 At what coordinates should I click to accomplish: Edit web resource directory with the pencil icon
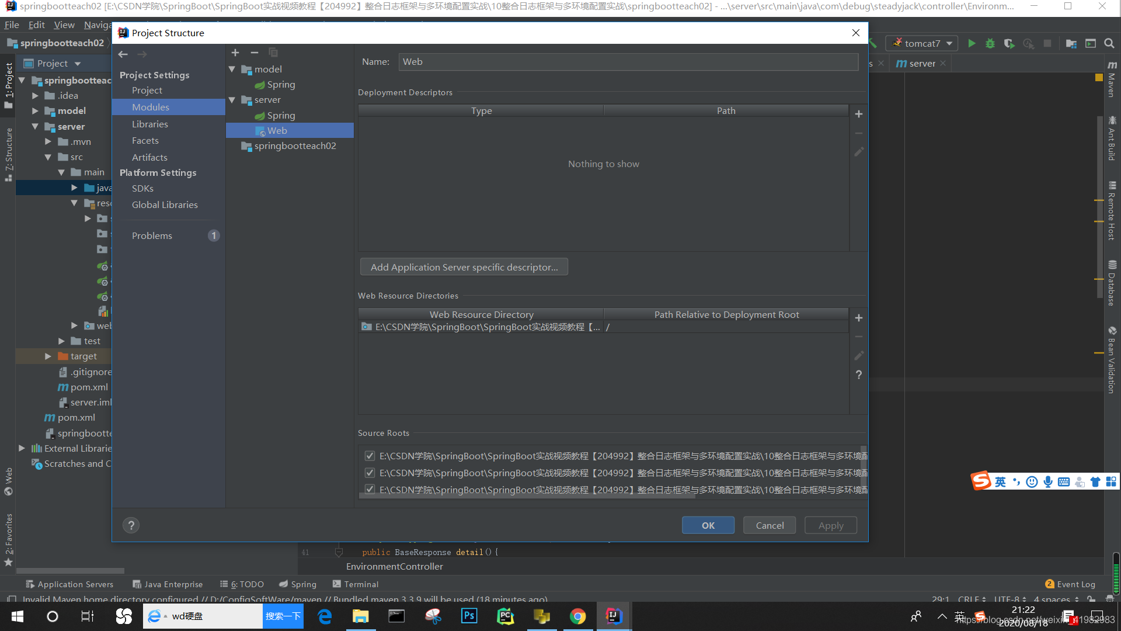859,356
